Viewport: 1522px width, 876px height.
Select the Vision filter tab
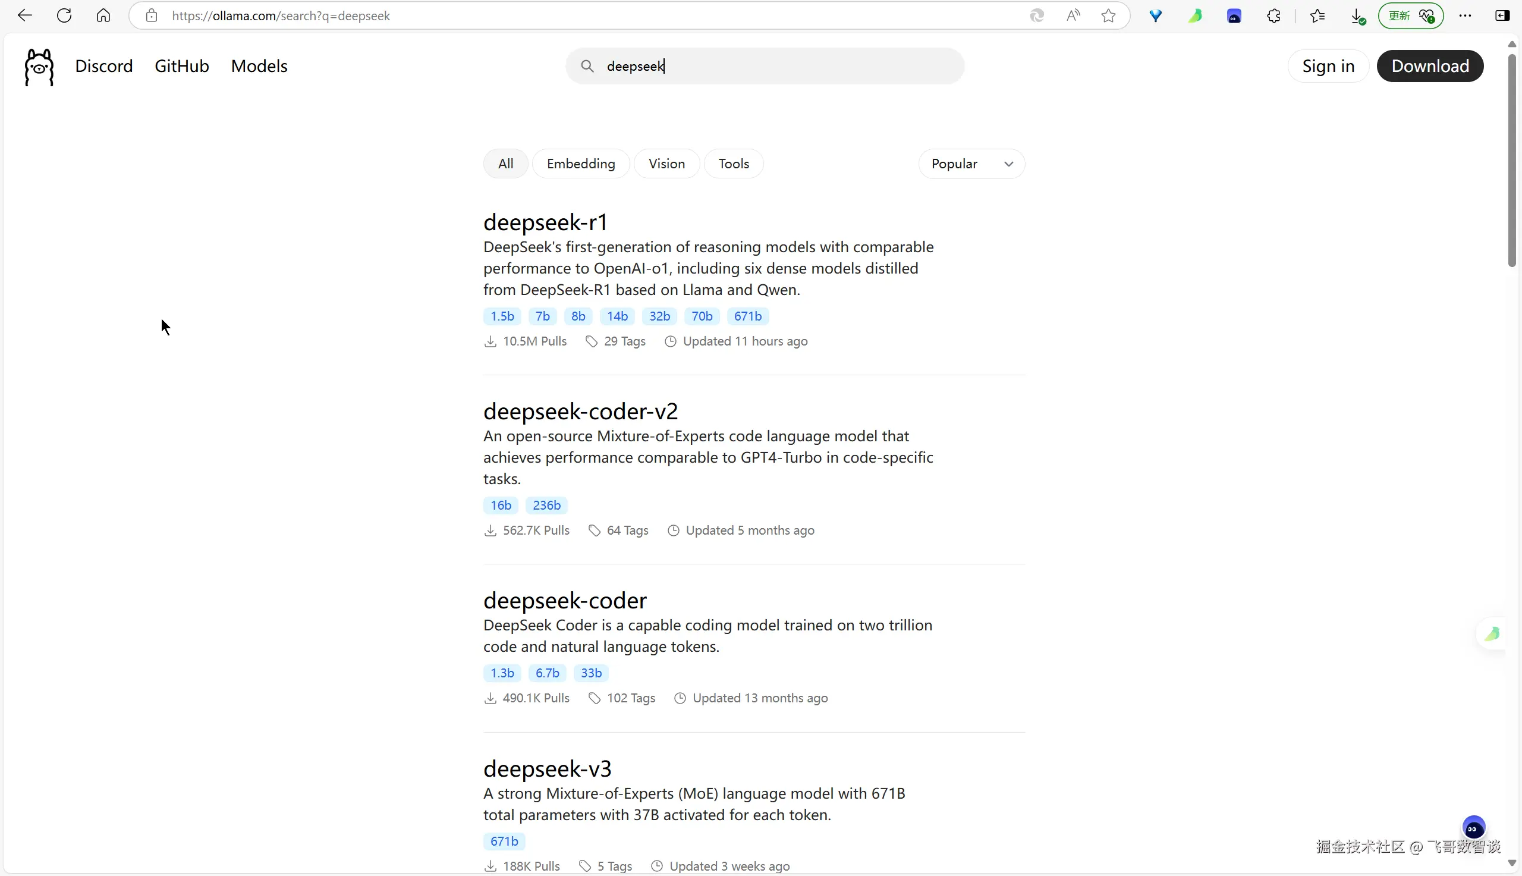[666, 164]
